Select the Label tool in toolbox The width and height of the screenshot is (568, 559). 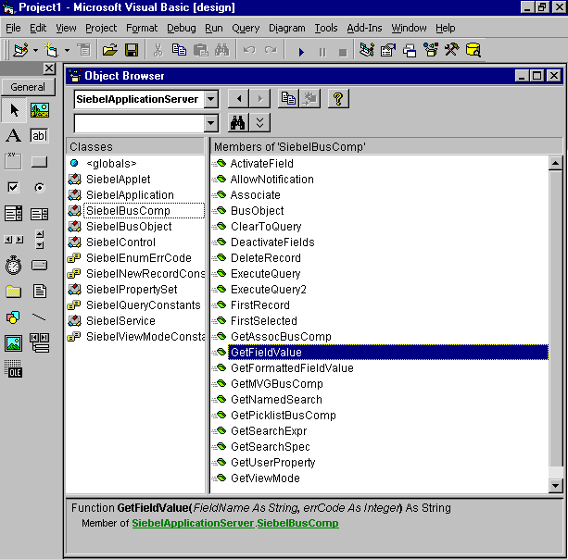pos(14,136)
